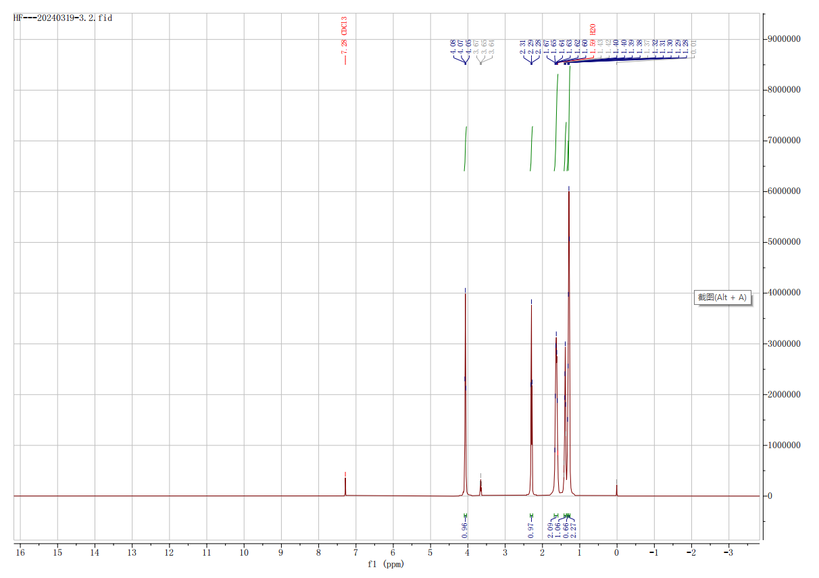Click the -3 ppm axis tick label
This screenshot has height=578, width=819.
728,552
